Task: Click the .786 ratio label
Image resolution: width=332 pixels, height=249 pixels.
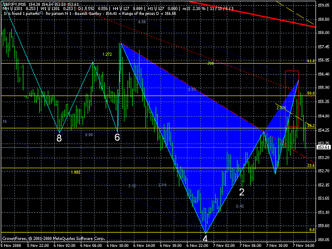Action: pyautogui.click(x=210, y=63)
